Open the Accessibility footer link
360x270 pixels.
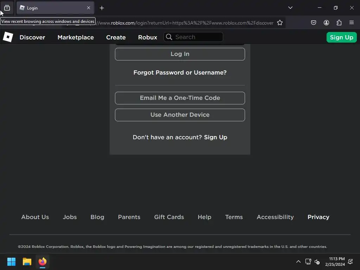(x=275, y=217)
